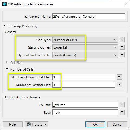Expand the Group Processing section triangle

point(4,26)
